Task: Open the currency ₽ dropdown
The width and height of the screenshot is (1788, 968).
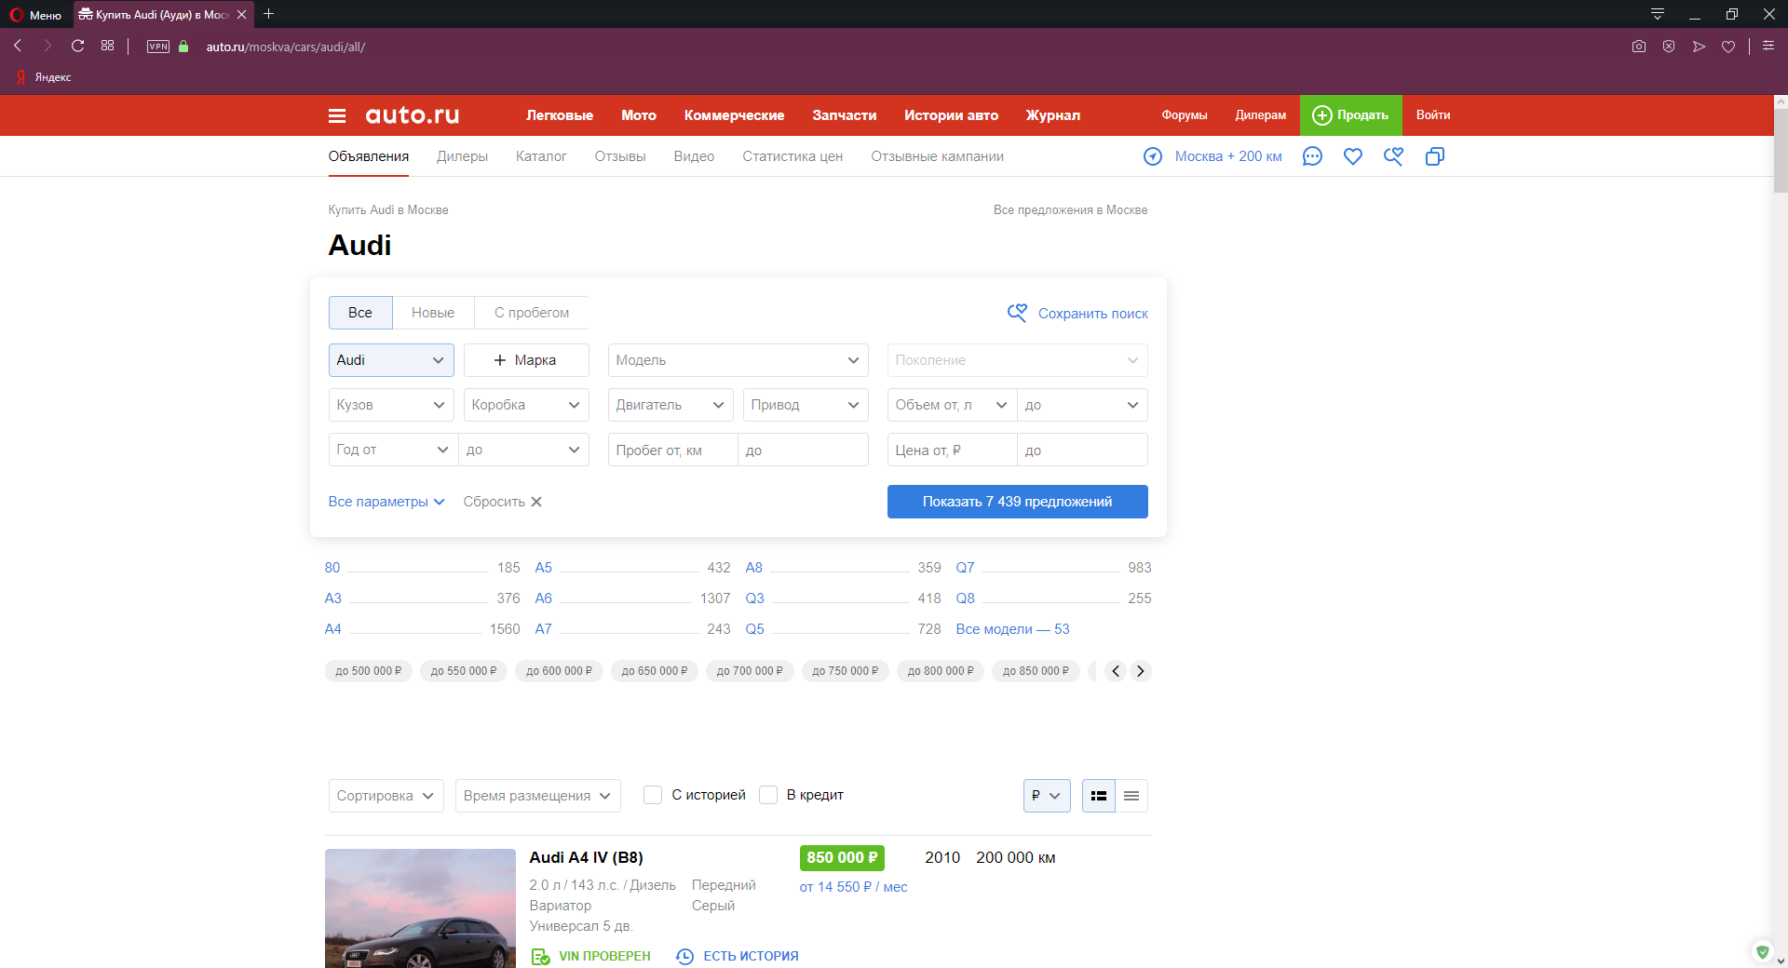Action: tap(1047, 796)
